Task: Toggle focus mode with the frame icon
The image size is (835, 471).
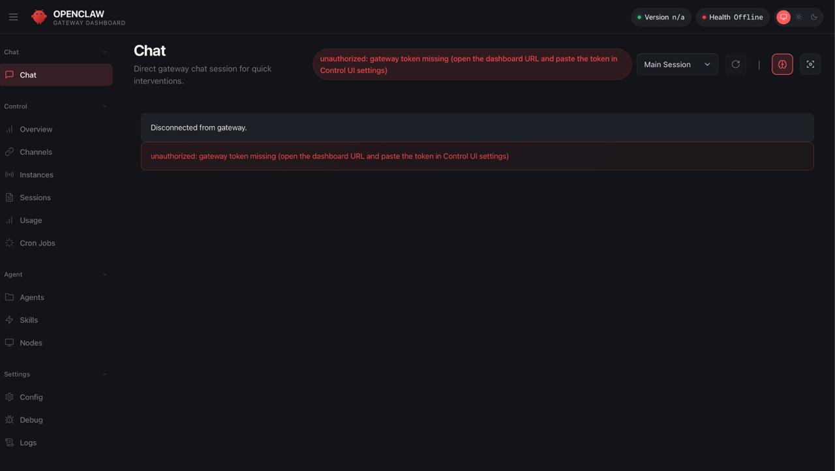Action: [x=810, y=65]
